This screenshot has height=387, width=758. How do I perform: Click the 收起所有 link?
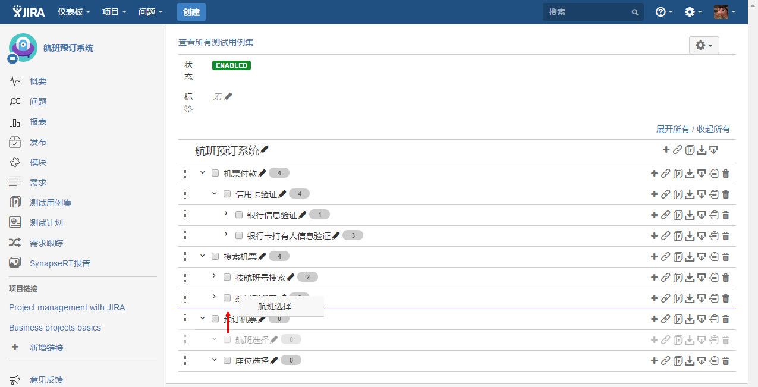pos(713,129)
